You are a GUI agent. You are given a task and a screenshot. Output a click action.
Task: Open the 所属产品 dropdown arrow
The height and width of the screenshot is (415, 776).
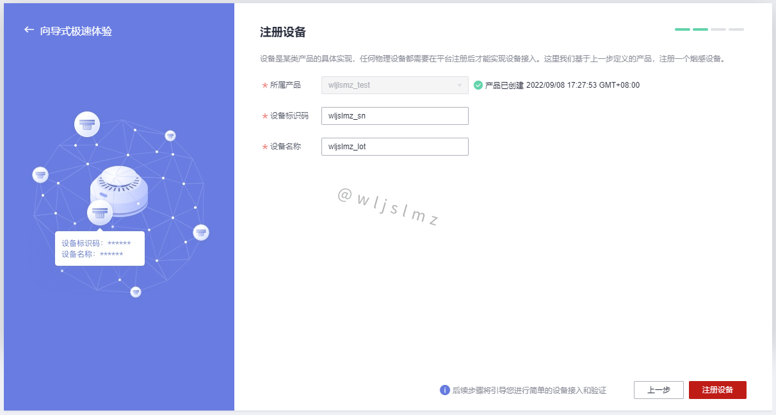pyautogui.click(x=459, y=85)
